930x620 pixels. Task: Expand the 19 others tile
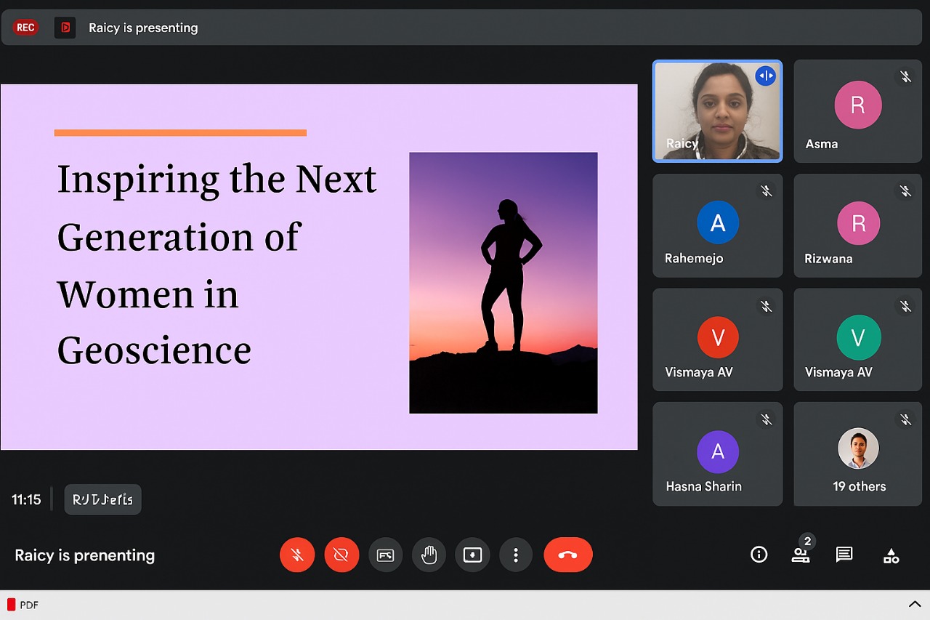858,454
